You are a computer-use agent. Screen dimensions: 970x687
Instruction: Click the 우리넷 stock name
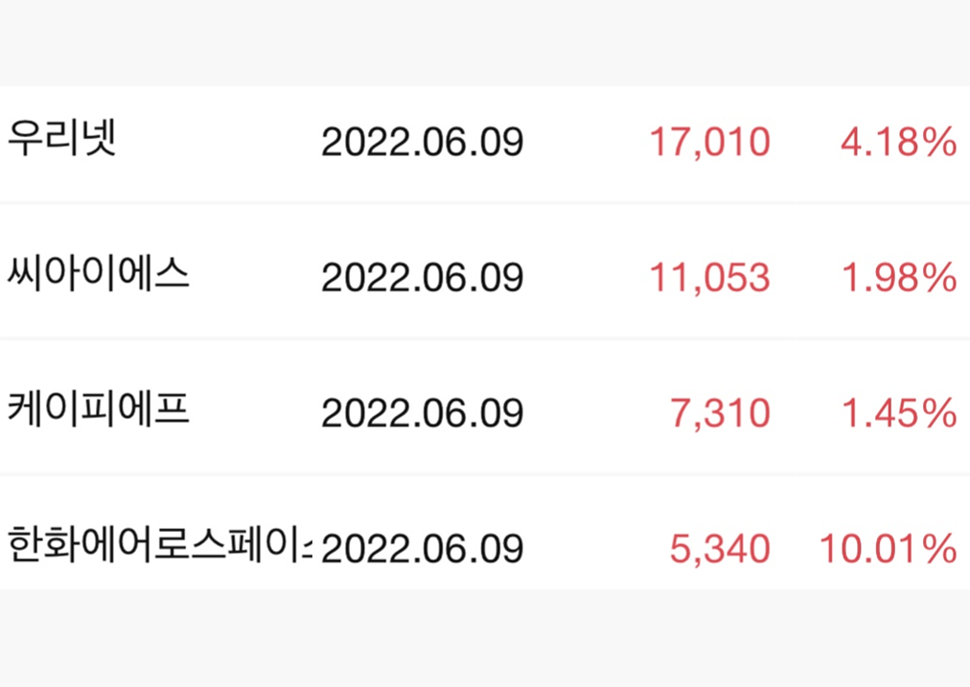pyautogui.click(x=61, y=140)
